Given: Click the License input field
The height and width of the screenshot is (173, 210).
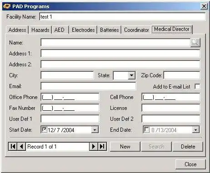Looking at the screenshot, I should (x=171, y=108).
